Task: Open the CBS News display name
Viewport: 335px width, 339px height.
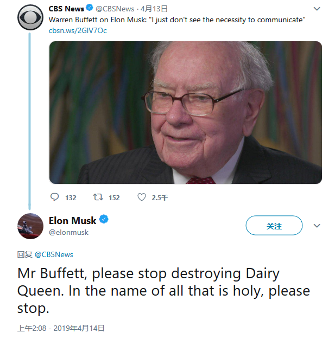Action: [66, 9]
